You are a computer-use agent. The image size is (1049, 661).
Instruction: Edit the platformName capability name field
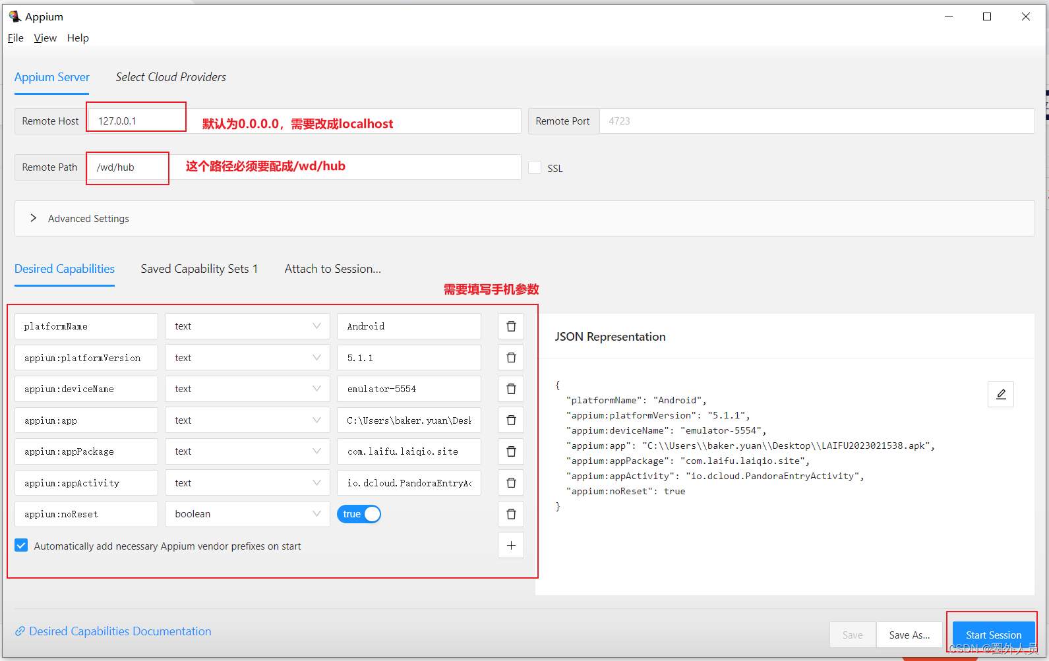(86, 326)
